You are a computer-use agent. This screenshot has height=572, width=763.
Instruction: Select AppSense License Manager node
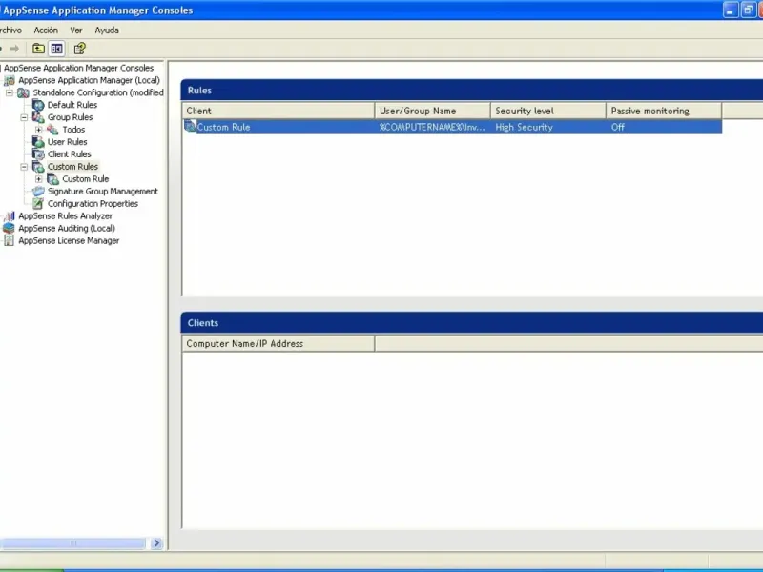point(69,241)
